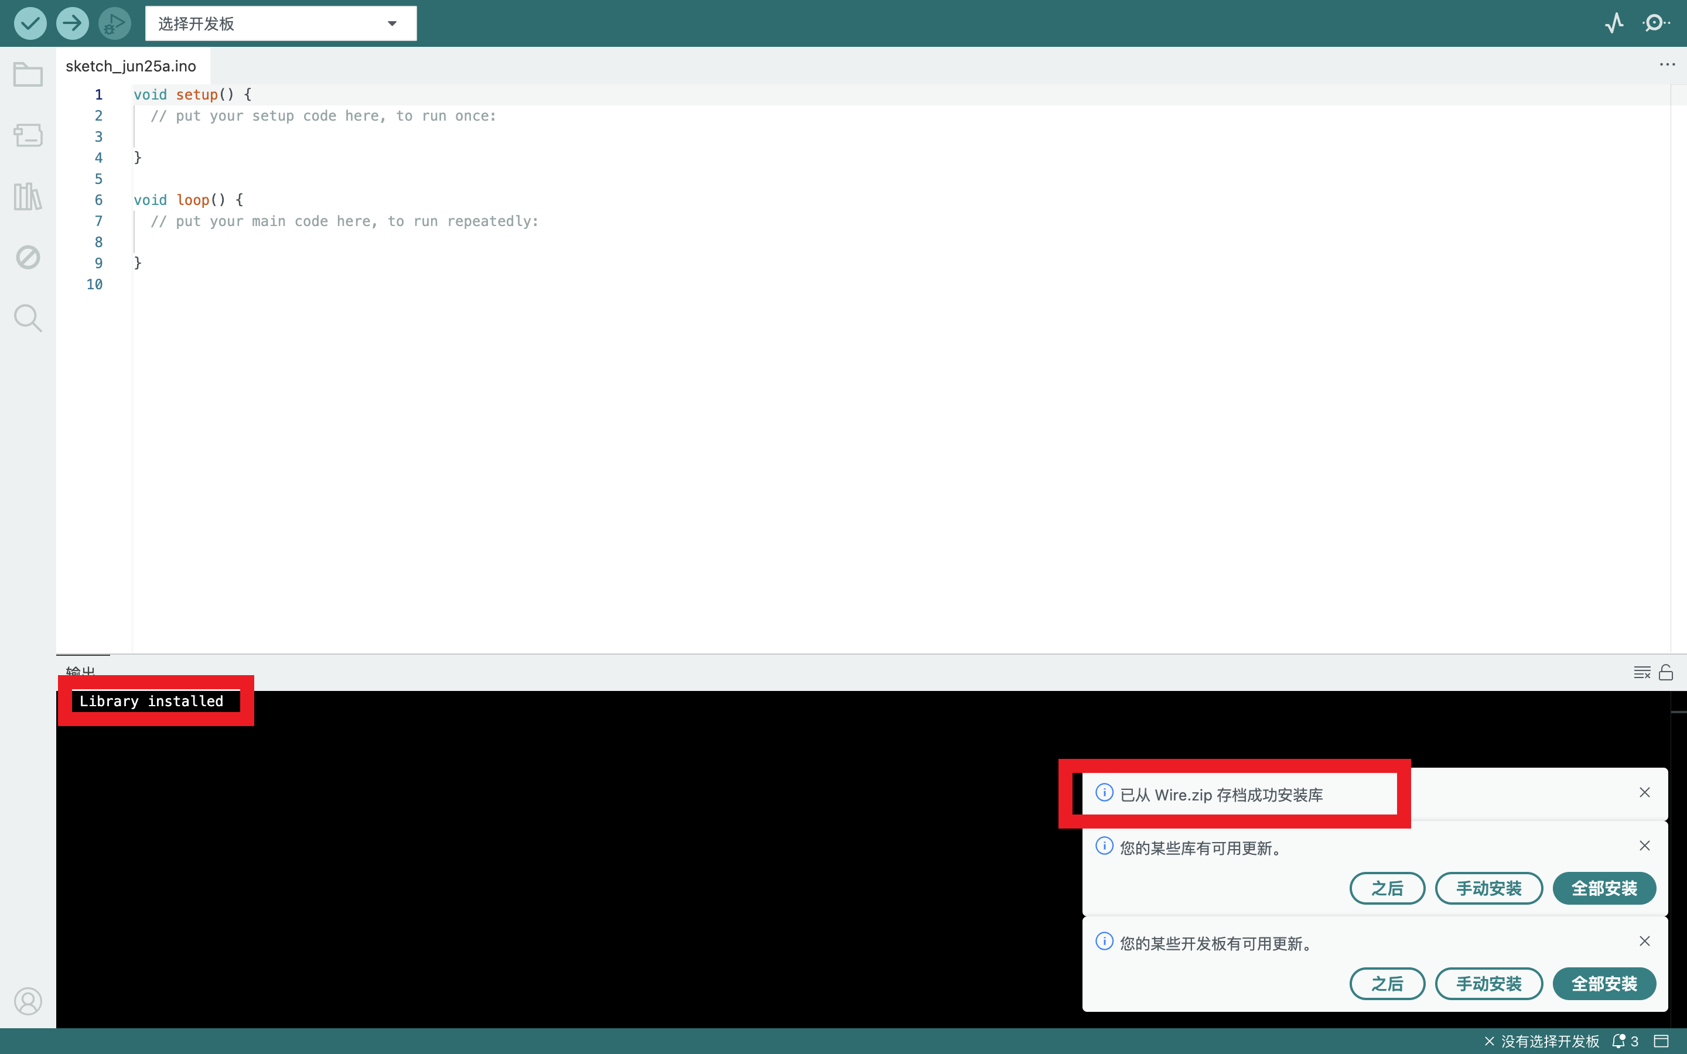Dismiss the board updates notification
Viewport: 1687px width, 1054px height.
[x=1644, y=941]
